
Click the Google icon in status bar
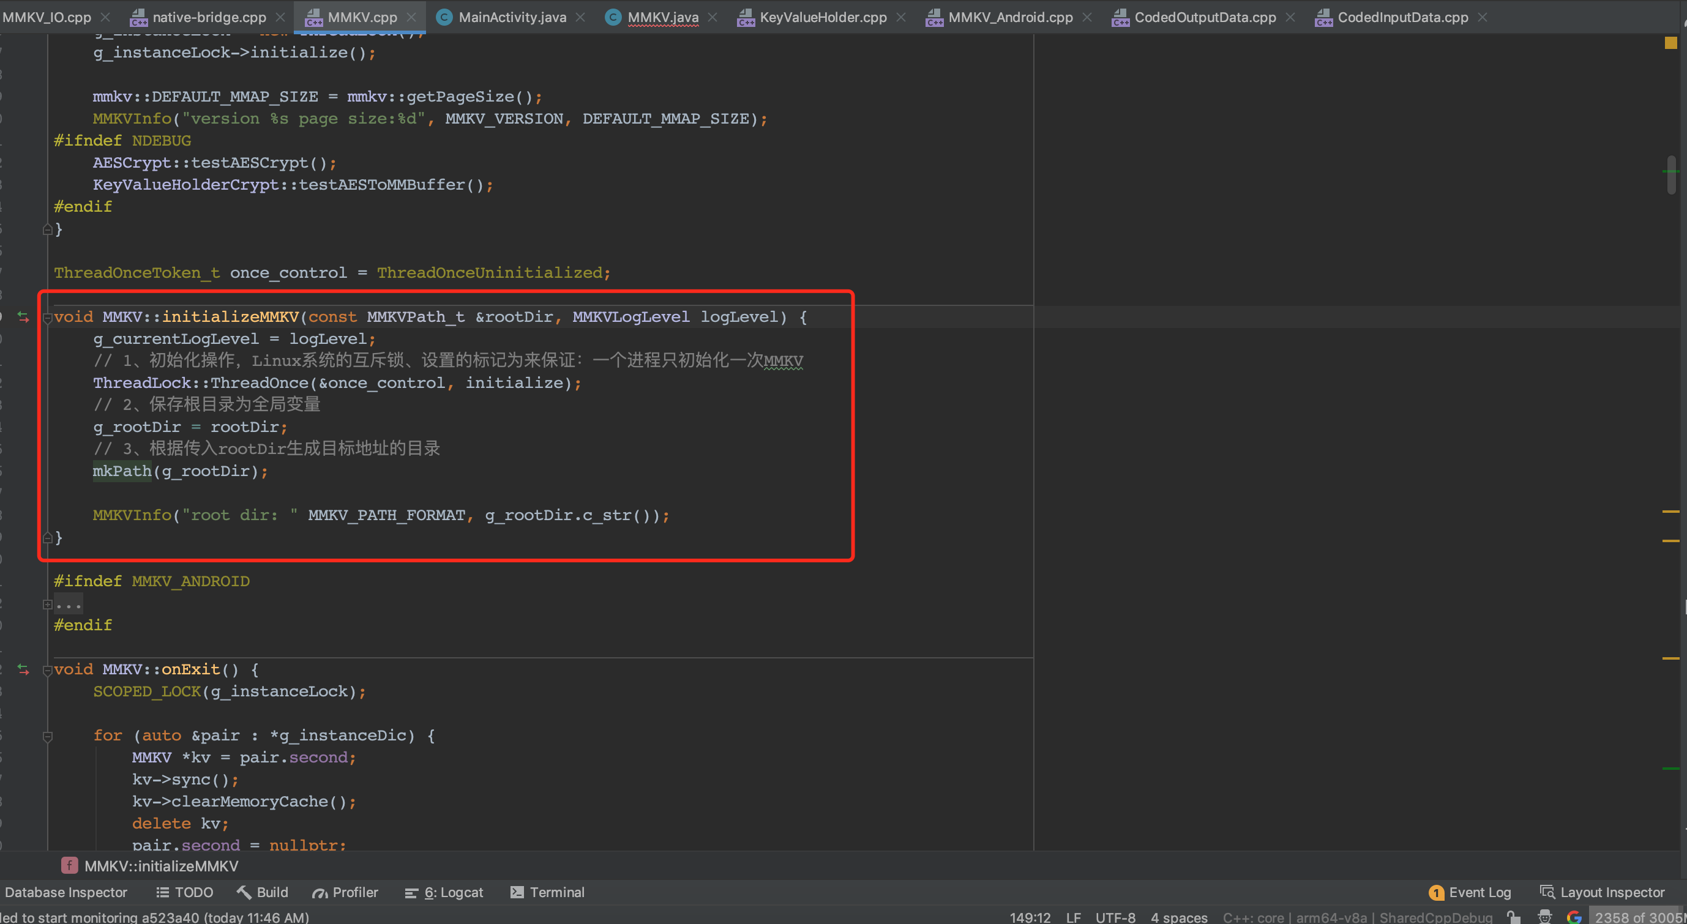[x=1574, y=917]
